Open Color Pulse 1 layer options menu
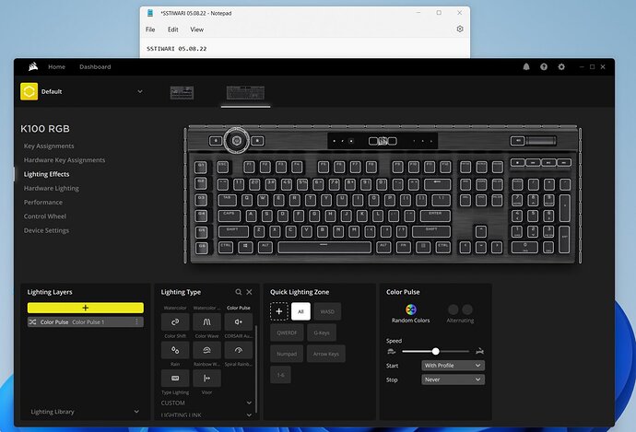Viewport: 636px width, 432px height. [x=136, y=321]
